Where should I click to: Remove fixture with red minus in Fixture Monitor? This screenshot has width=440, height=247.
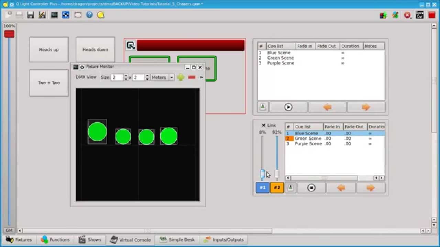192,77
